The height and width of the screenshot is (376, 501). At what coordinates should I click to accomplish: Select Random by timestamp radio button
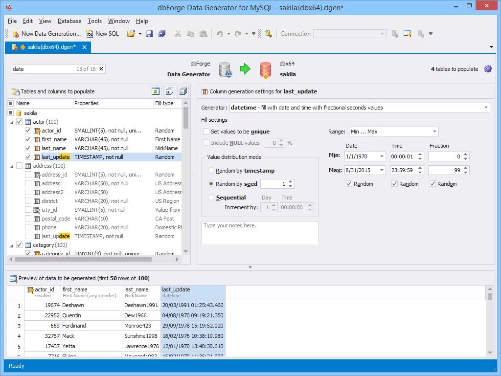(211, 171)
